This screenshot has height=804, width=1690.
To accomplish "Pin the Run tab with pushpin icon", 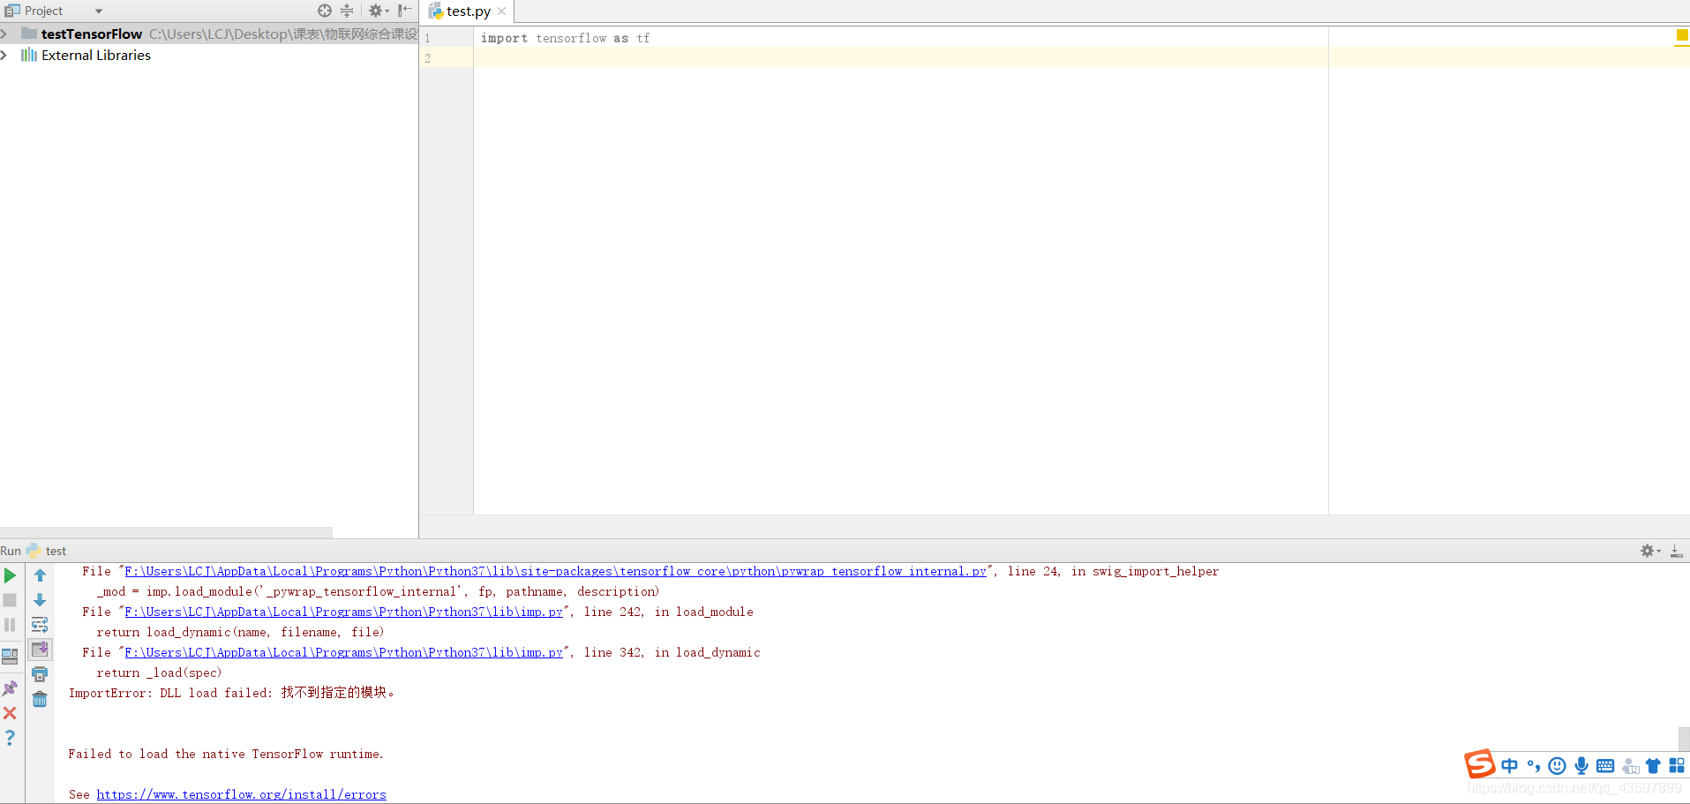I will pyautogui.click(x=10, y=688).
